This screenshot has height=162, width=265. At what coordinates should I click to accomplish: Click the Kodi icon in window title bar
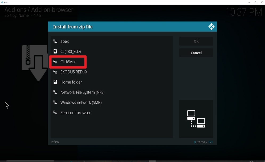click(2, 2)
